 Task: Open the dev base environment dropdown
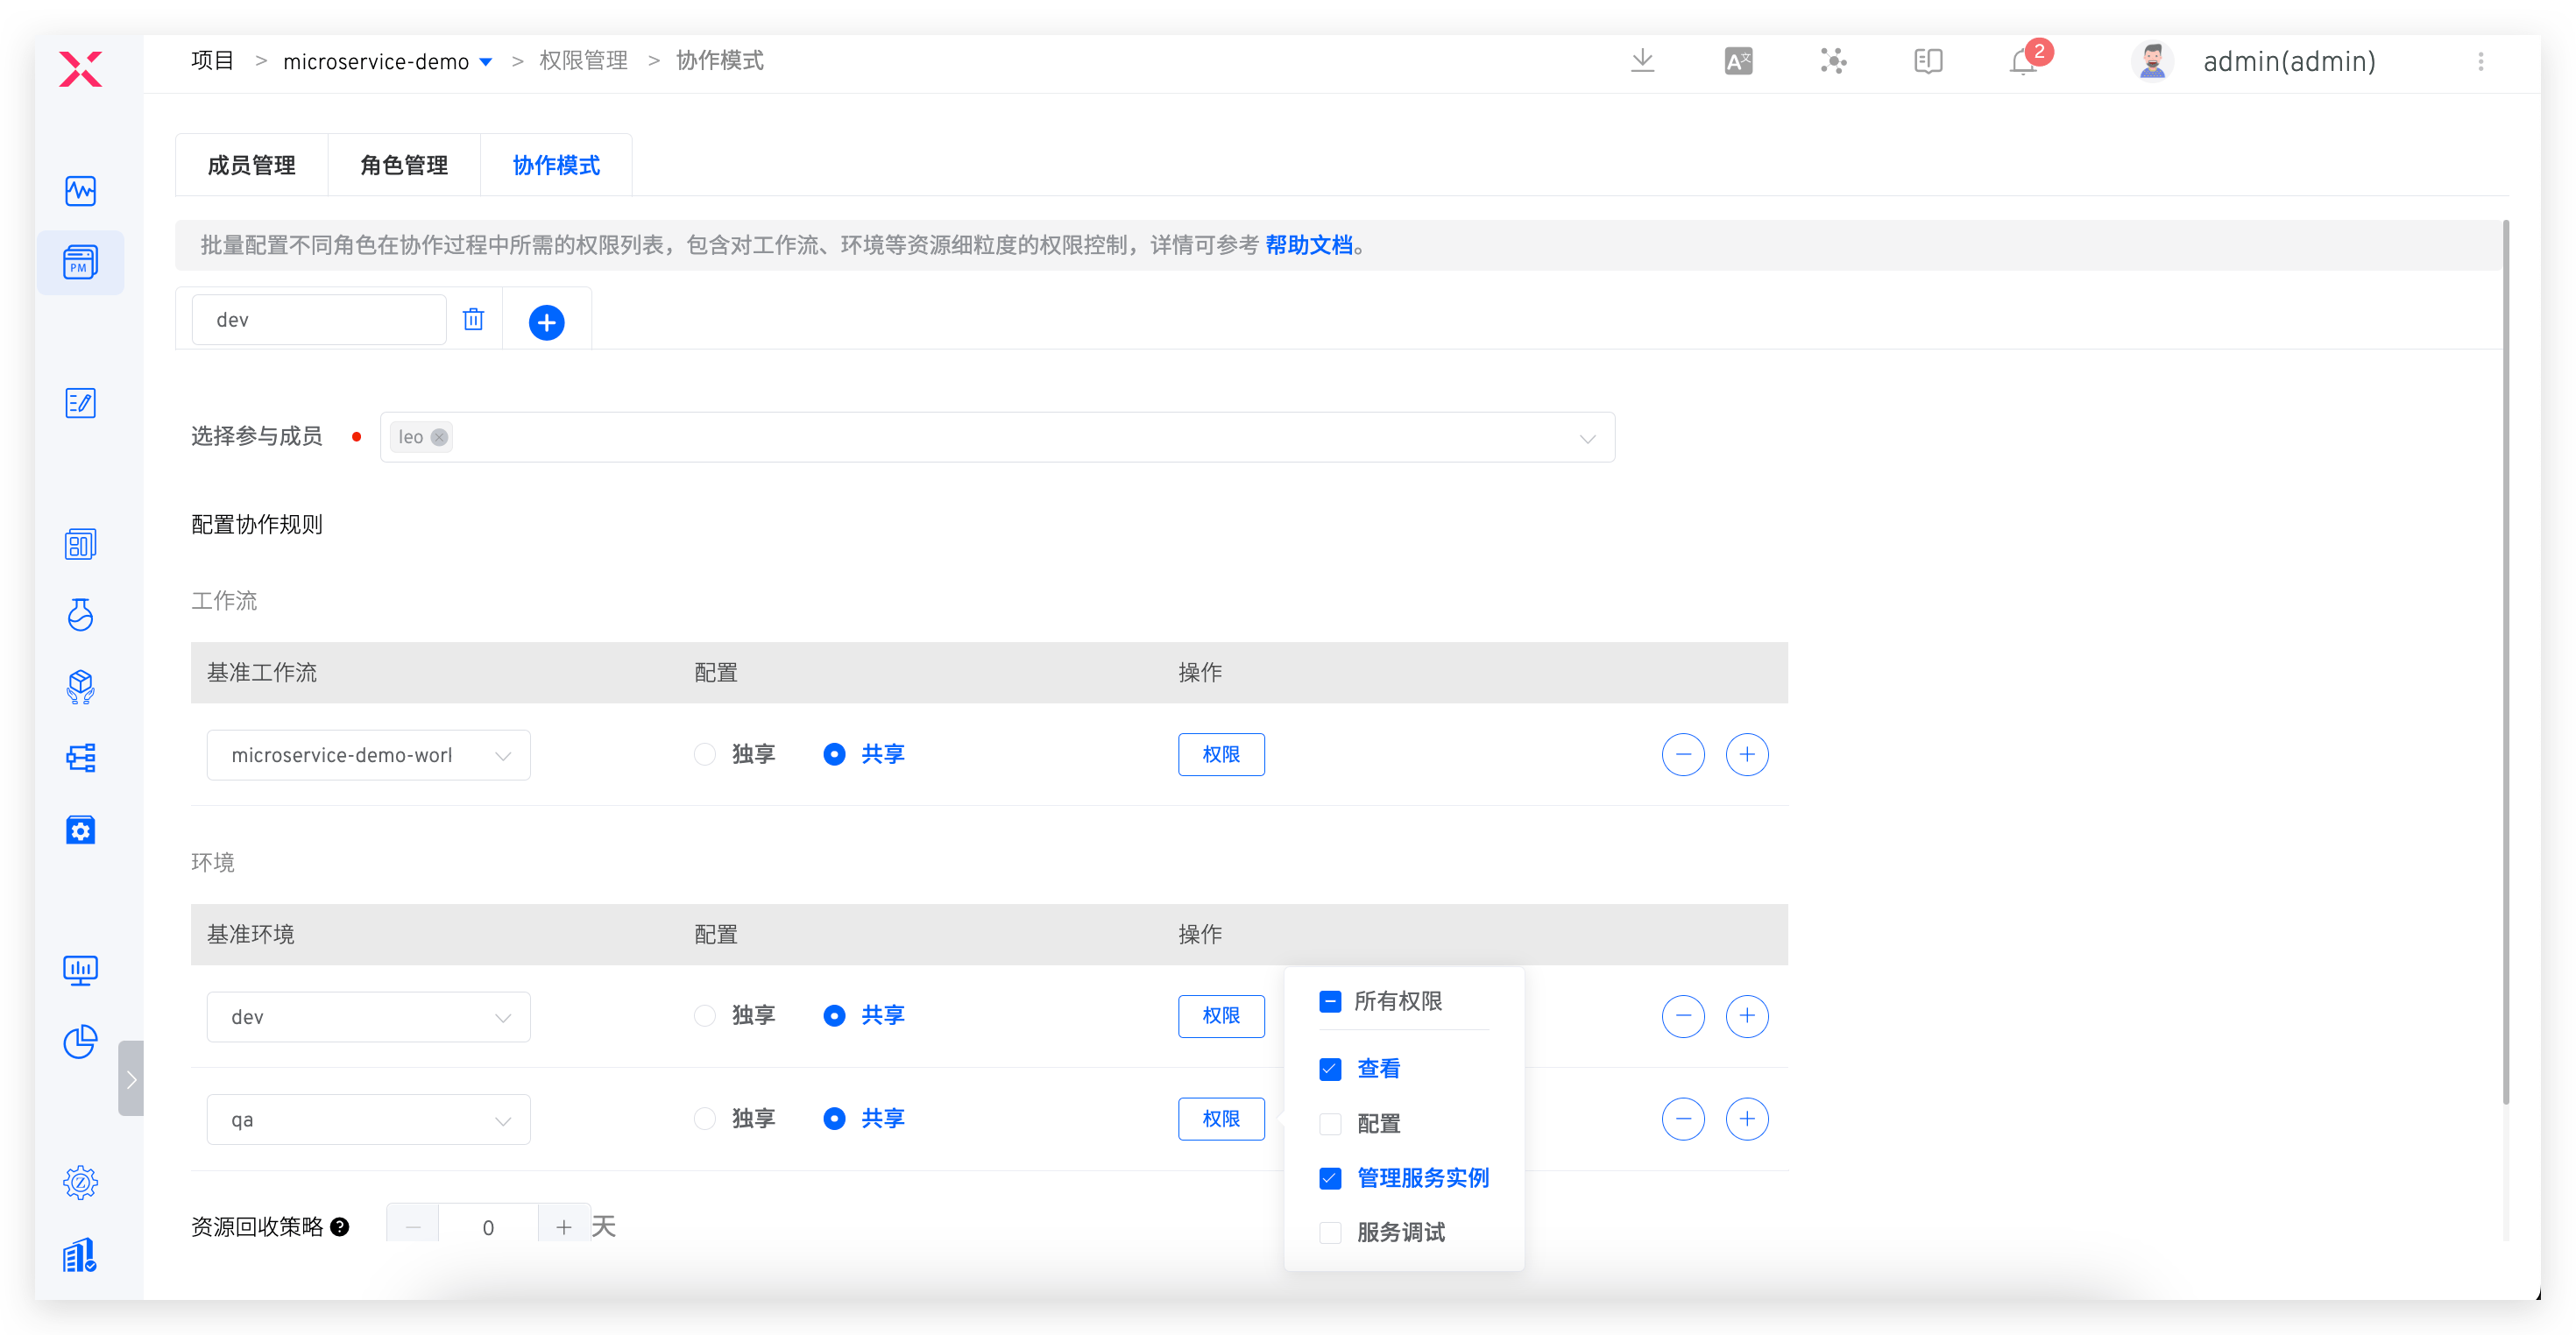click(368, 1017)
